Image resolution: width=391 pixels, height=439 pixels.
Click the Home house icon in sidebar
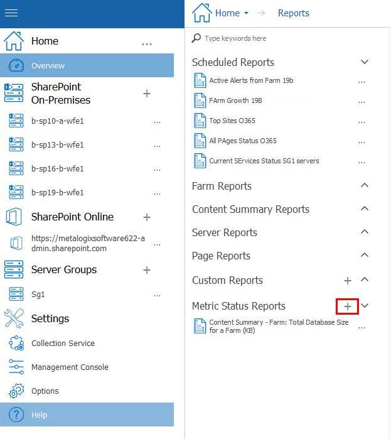[x=14, y=41]
